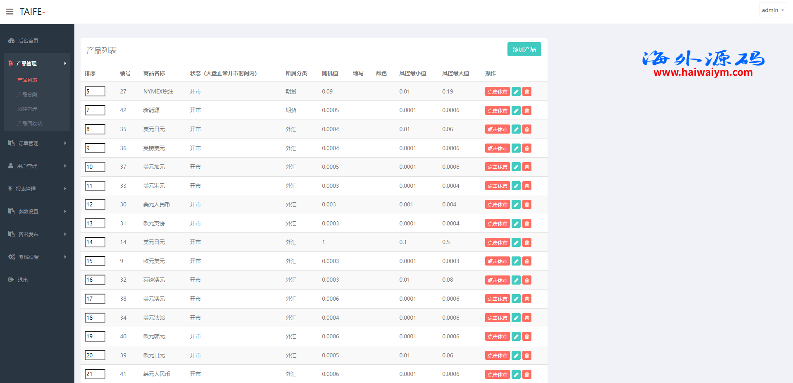Edit the 英镑澳元 product with pencil icon
This screenshot has height=383, width=793.
[x=516, y=280]
